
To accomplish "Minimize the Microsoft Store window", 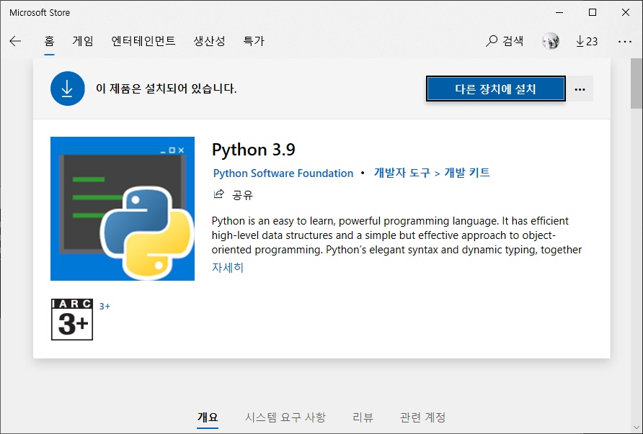I will [559, 12].
